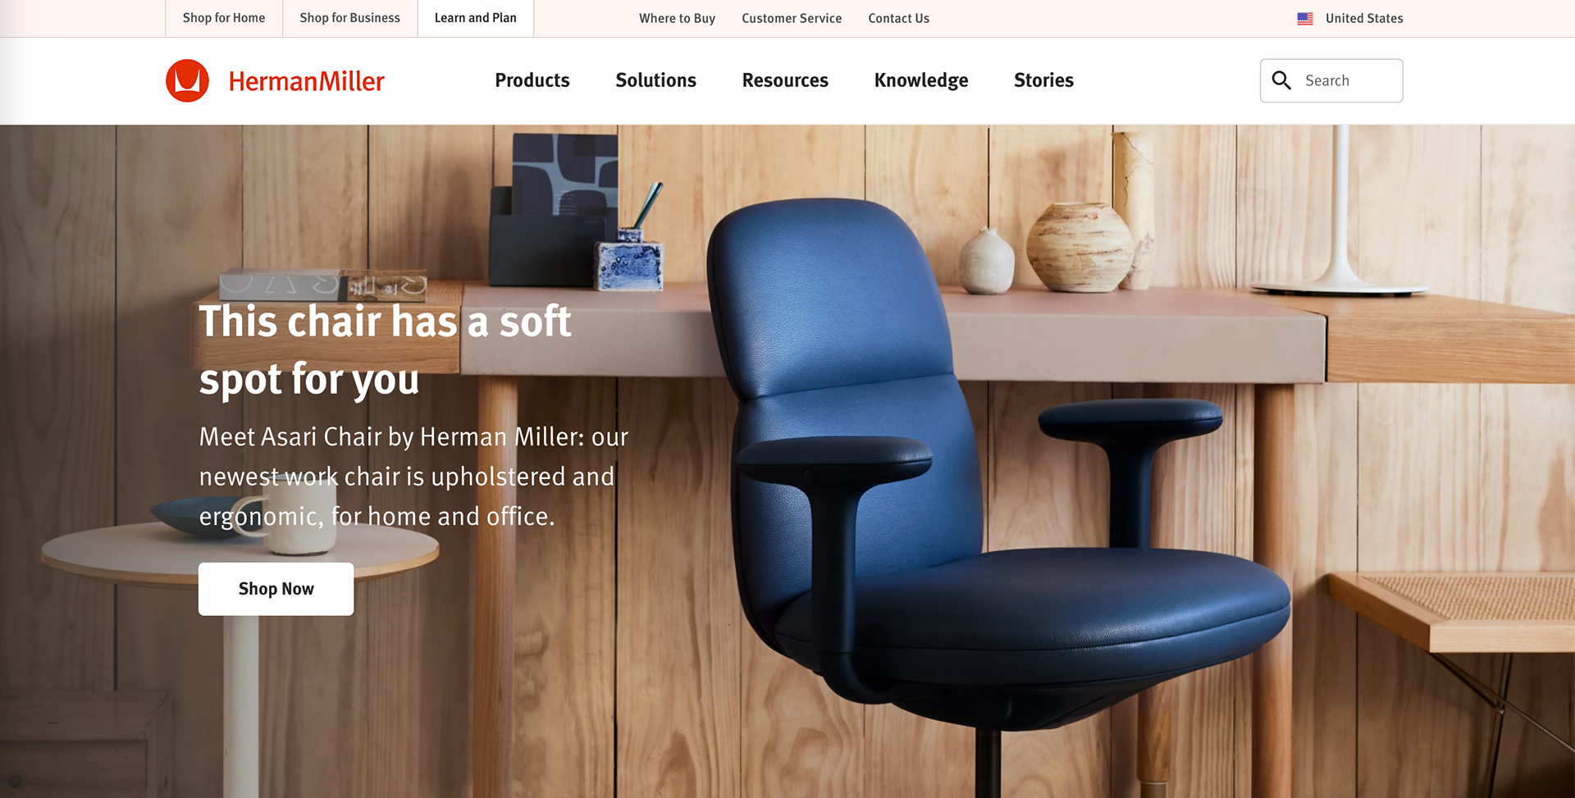The height and width of the screenshot is (798, 1575).
Task: Open the Stories menu
Action: (x=1043, y=80)
